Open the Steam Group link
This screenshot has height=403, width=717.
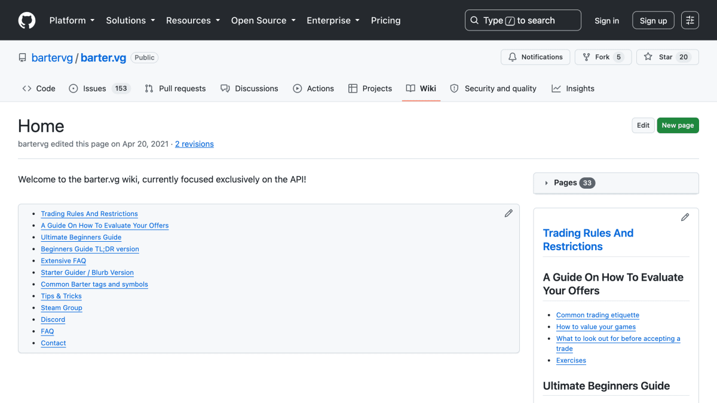click(62, 308)
